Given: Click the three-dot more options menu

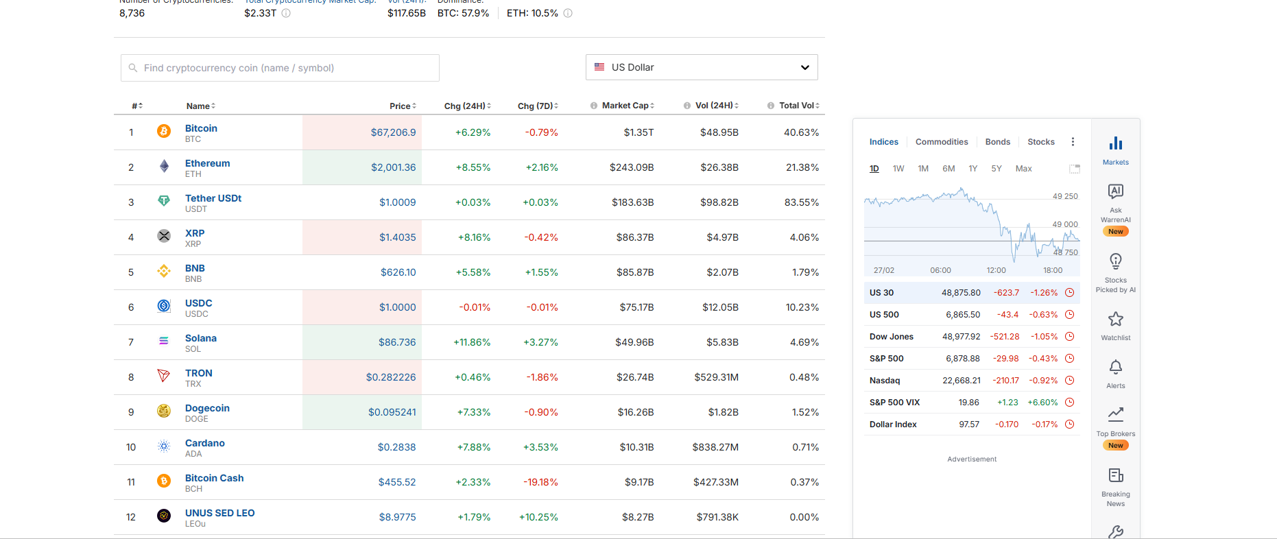Looking at the screenshot, I should [x=1073, y=142].
